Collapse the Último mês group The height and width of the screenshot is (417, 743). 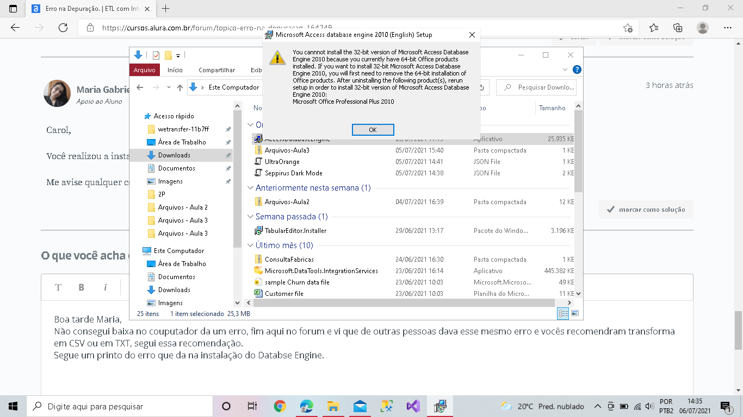(x=251, y=245)
